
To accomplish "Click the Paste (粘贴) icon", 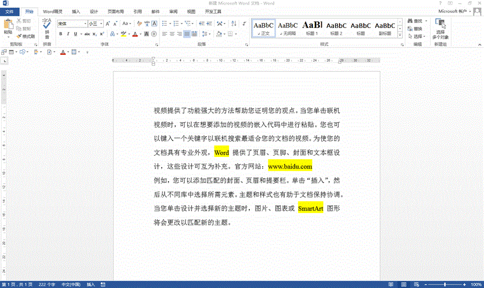I will [x=8, y=26].
